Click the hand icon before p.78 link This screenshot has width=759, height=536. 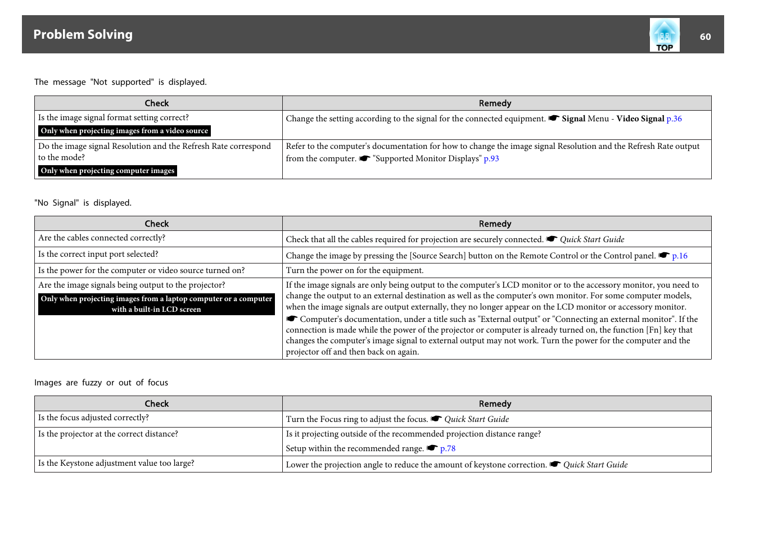pyautogui.click(x=432, y=448)
